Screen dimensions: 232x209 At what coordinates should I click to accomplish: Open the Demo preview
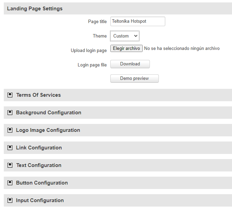[x=134, y=79]
